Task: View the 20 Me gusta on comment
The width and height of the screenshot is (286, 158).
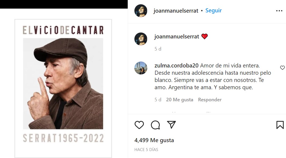Action: click(180, 100)
